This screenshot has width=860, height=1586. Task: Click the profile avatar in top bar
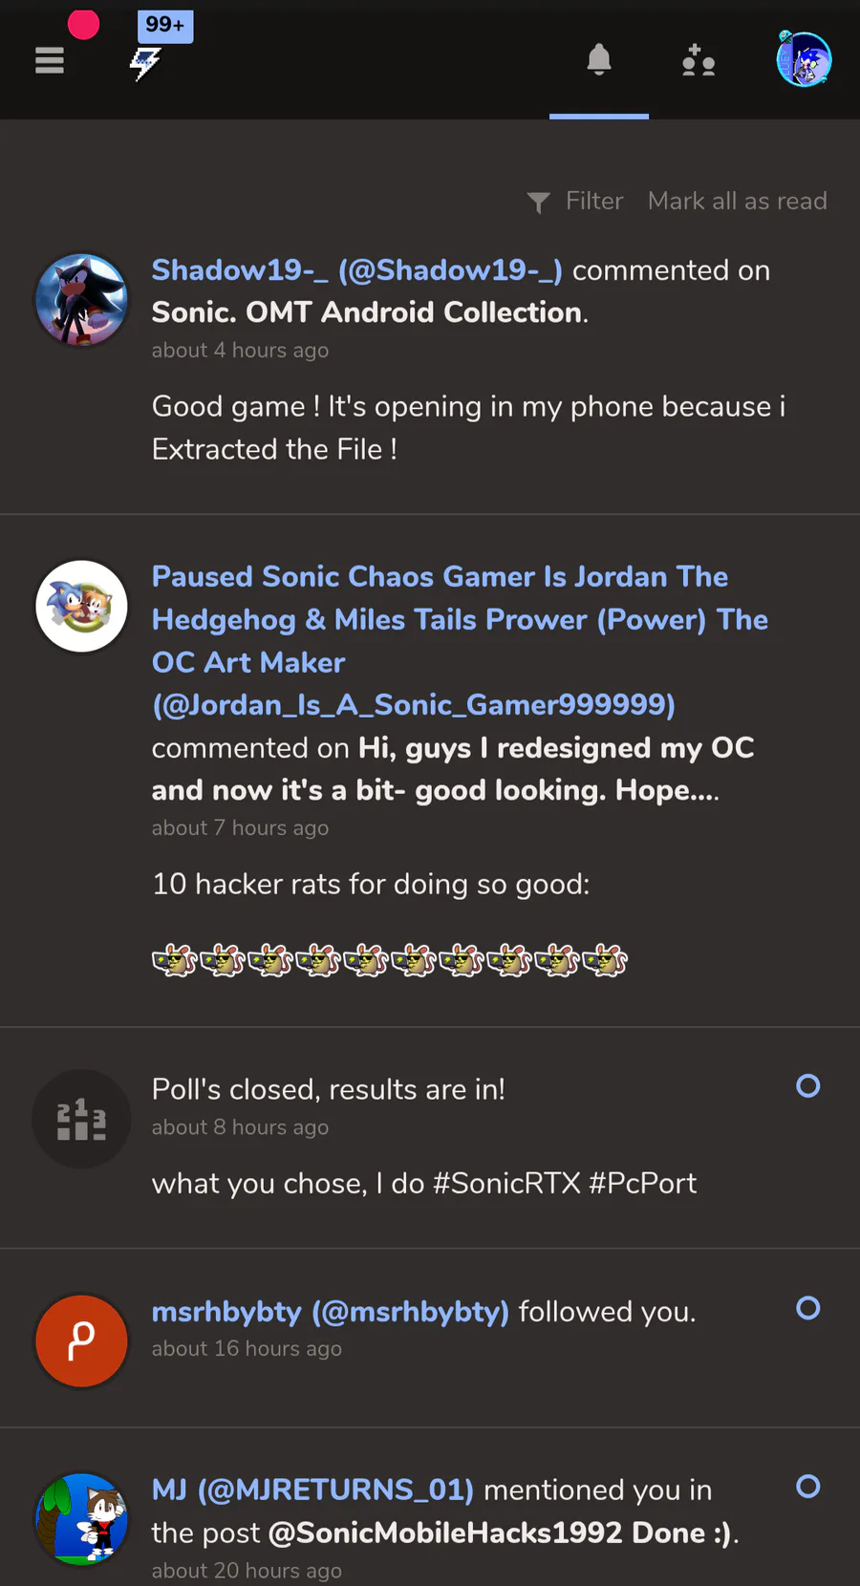pyautogui.click(x=804, y=59)
